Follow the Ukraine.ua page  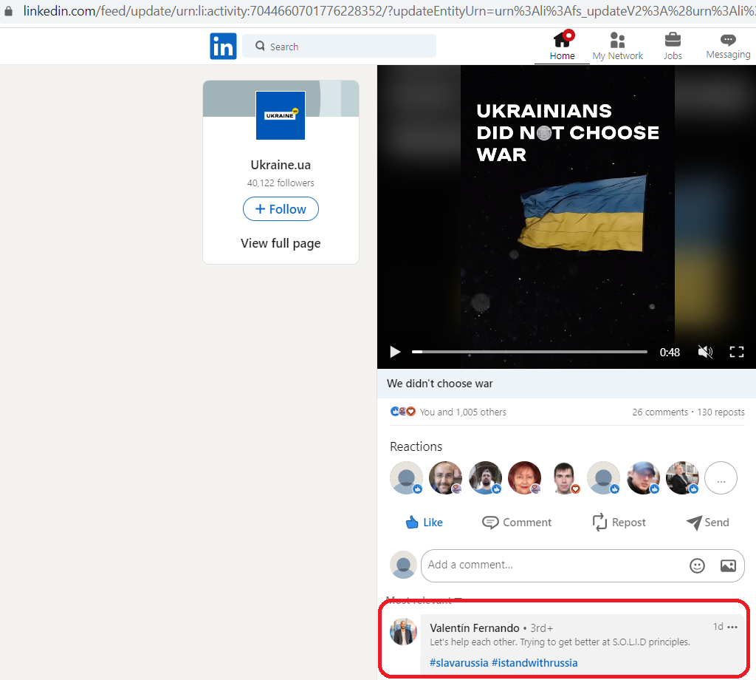[281, 209]
